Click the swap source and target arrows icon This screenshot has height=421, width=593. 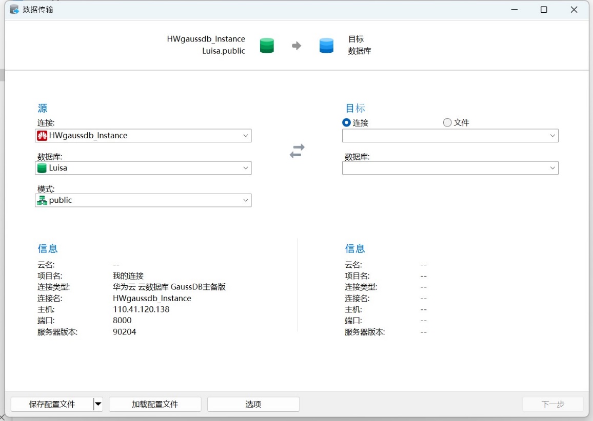tap(297, 151)
